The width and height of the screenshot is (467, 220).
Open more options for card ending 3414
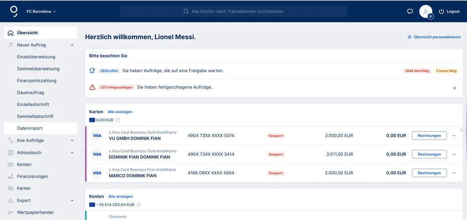tap(454, 154)
